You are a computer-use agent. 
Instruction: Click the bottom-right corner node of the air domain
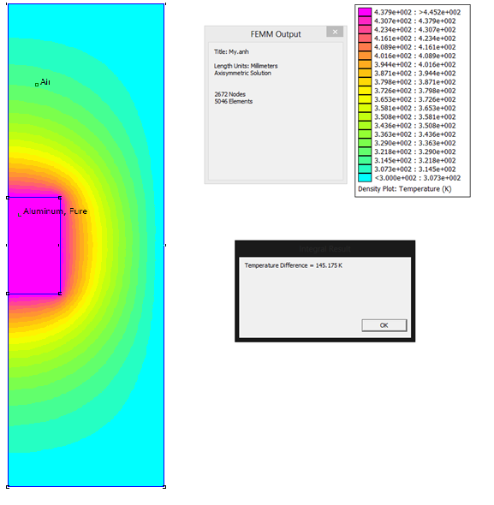pos(164,487)
